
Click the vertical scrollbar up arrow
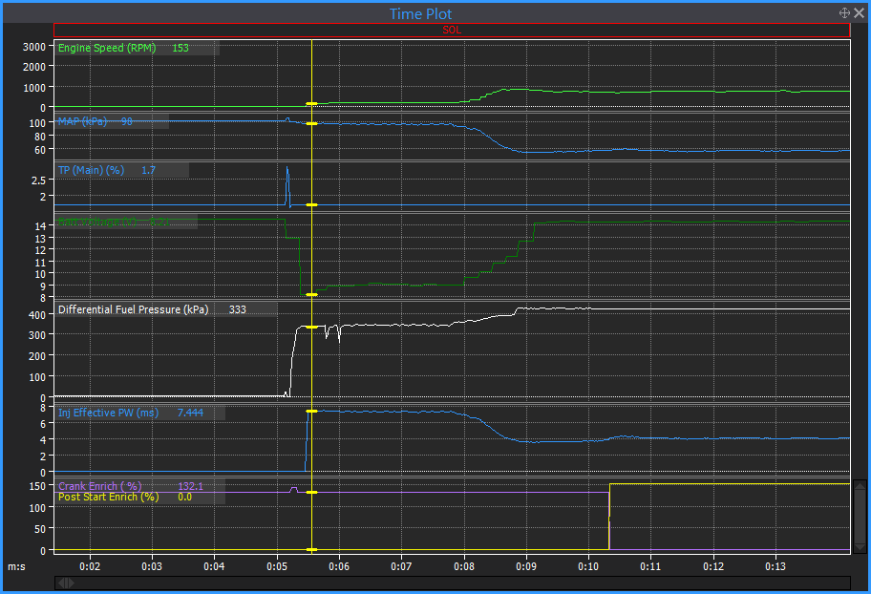click(860, 485)
